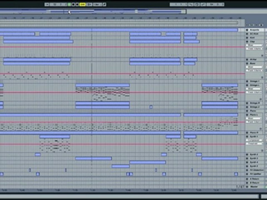Open Bass track Mixer device chooser

254,67
